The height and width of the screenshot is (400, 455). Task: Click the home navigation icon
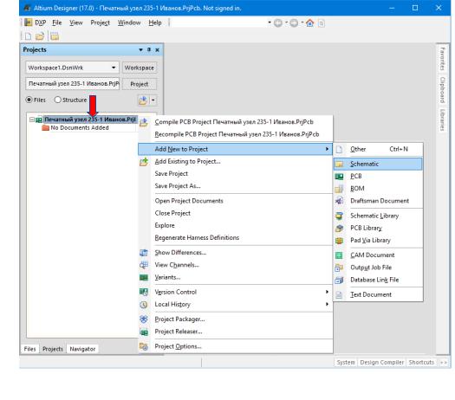(310, 23)
